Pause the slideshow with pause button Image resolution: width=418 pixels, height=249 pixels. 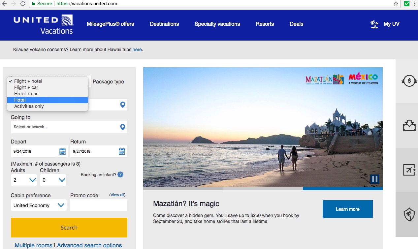point(374,179)
